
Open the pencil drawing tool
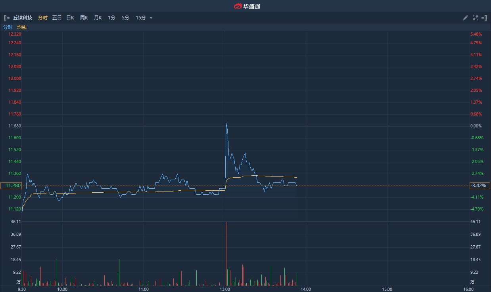[x=465, y=18]
